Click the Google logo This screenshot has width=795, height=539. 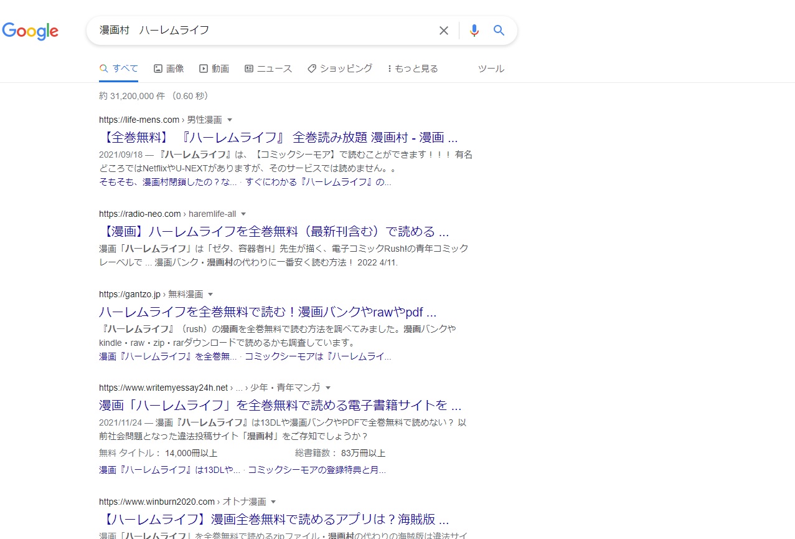point(31,31)
